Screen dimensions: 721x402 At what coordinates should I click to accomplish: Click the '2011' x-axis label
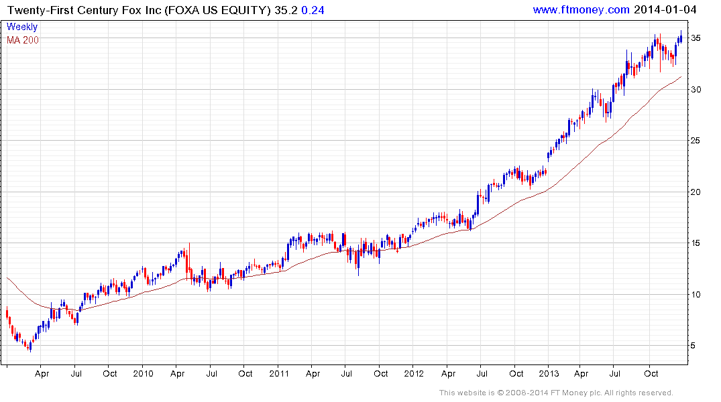coord(278,373)
